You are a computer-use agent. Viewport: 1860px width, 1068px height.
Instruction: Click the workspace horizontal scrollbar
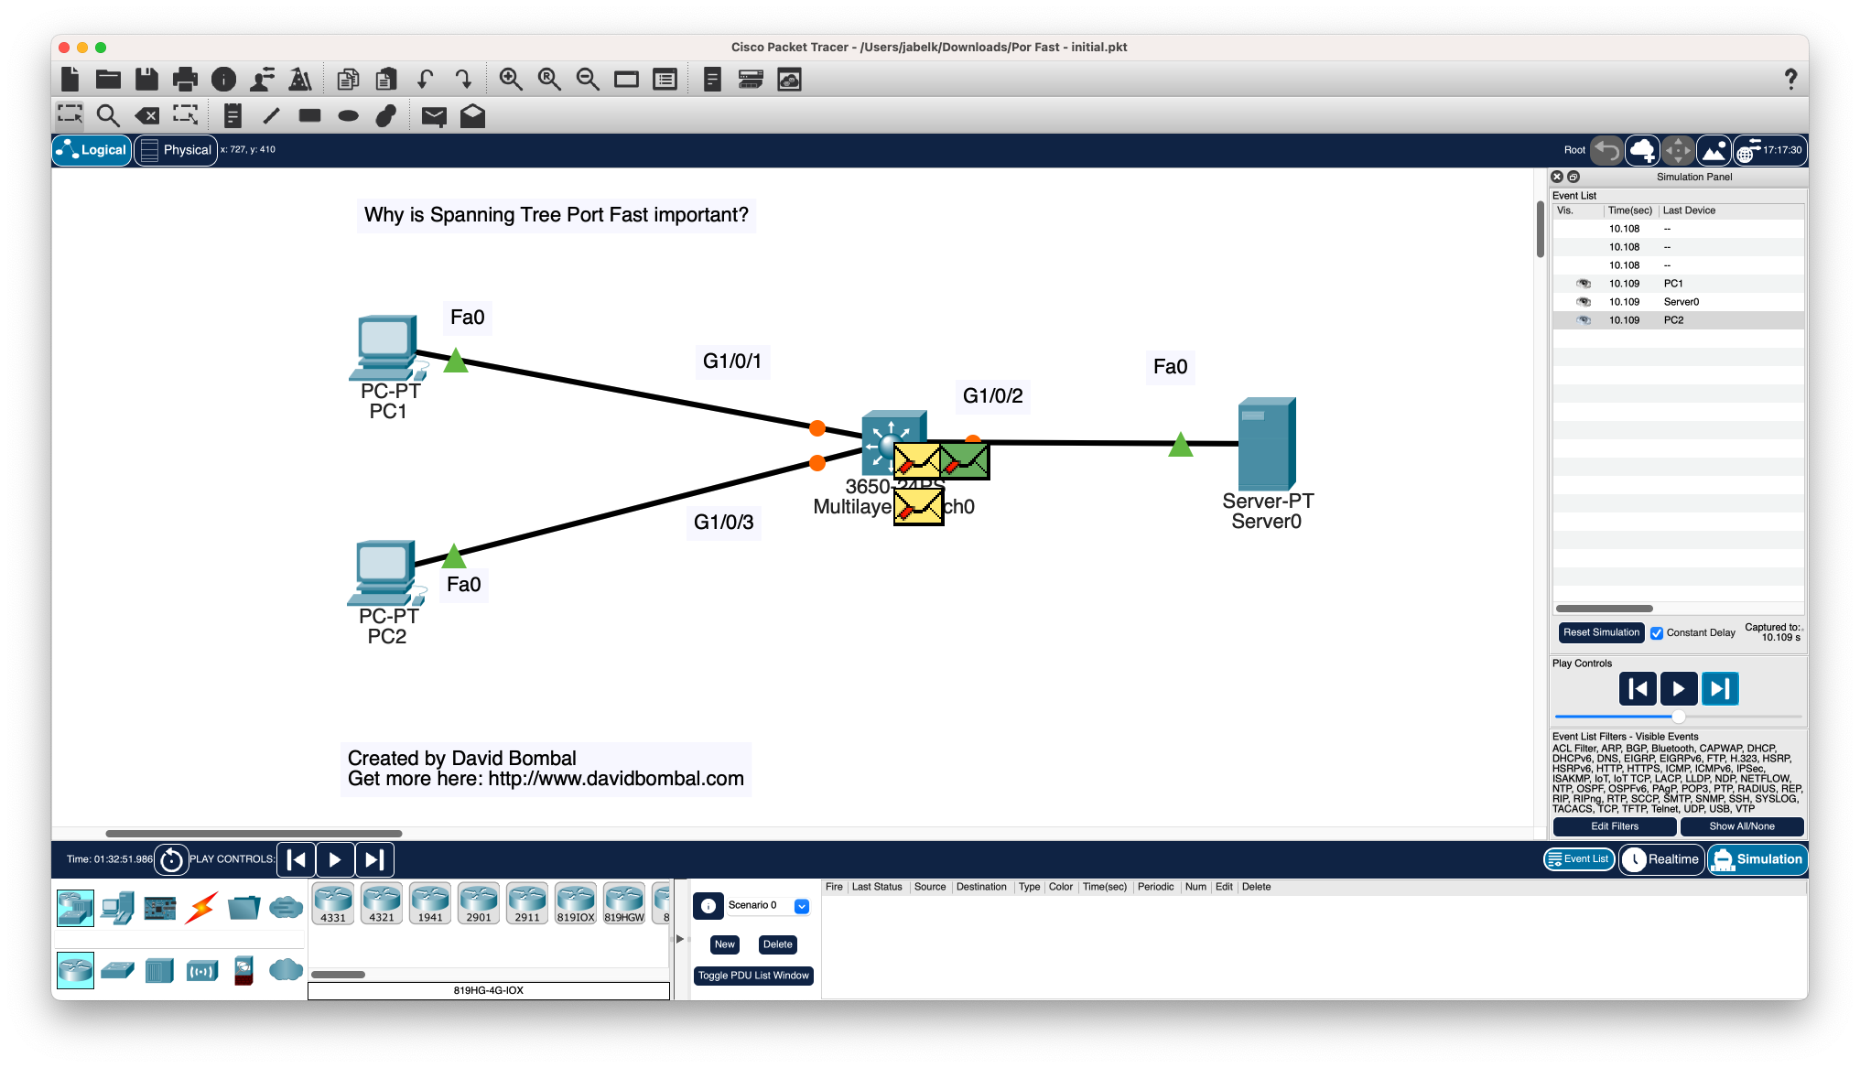point(254,834)
